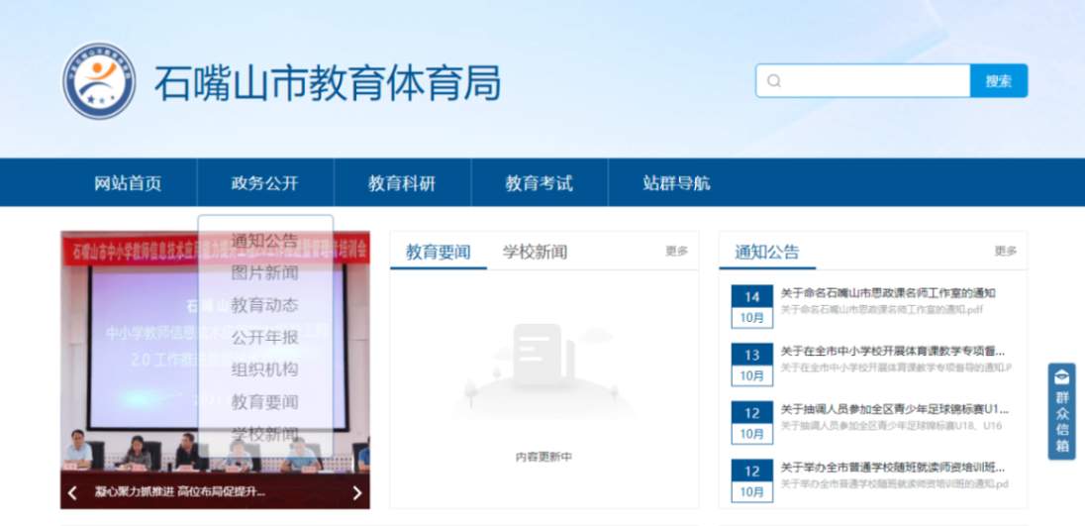
Task: Go to previous carousel slide arrow
Action: point(72,492)
